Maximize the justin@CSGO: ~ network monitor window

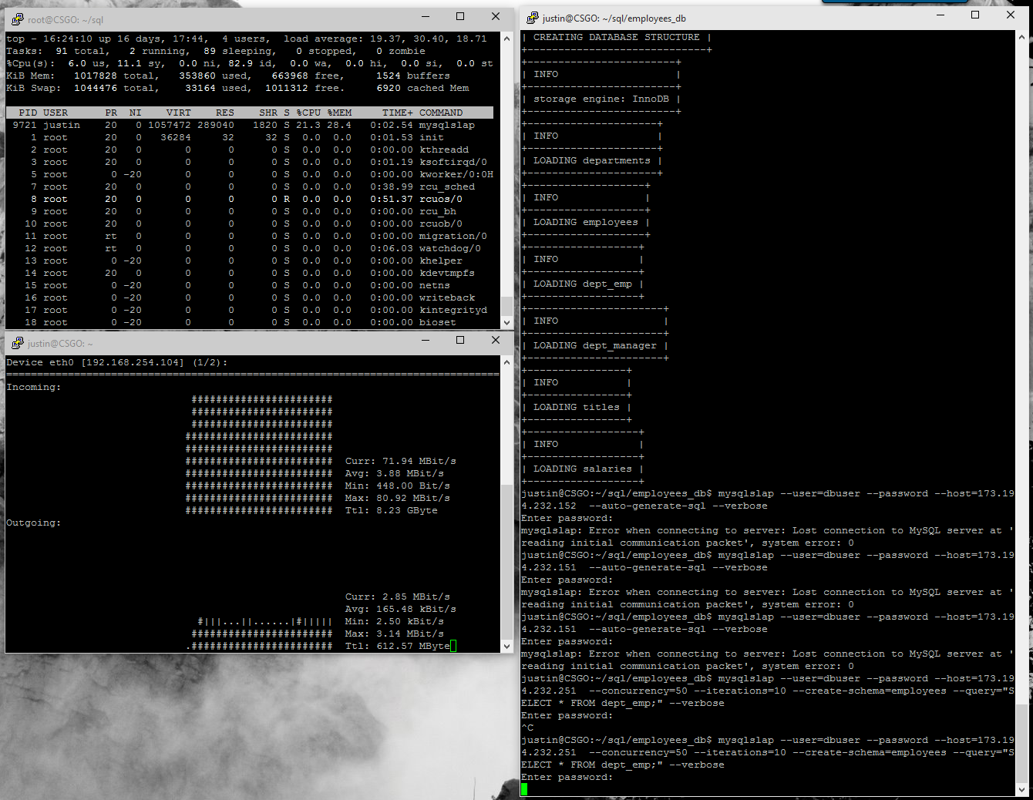[x=460, y=340]
